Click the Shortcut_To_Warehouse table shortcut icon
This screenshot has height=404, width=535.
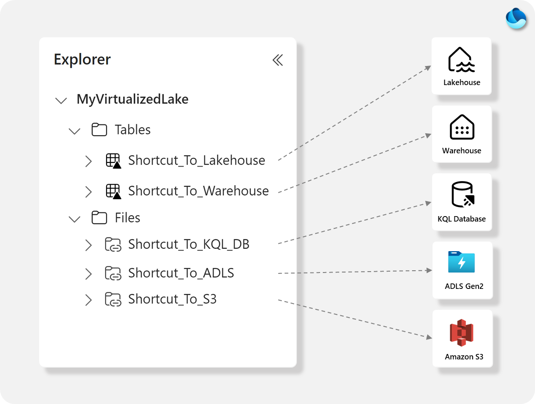point(114,191)
